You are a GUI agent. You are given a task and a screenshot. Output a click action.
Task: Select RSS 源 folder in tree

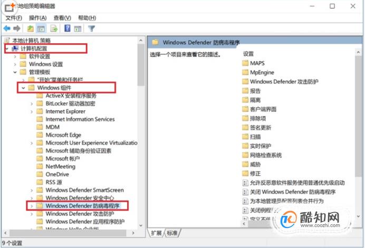54,183
